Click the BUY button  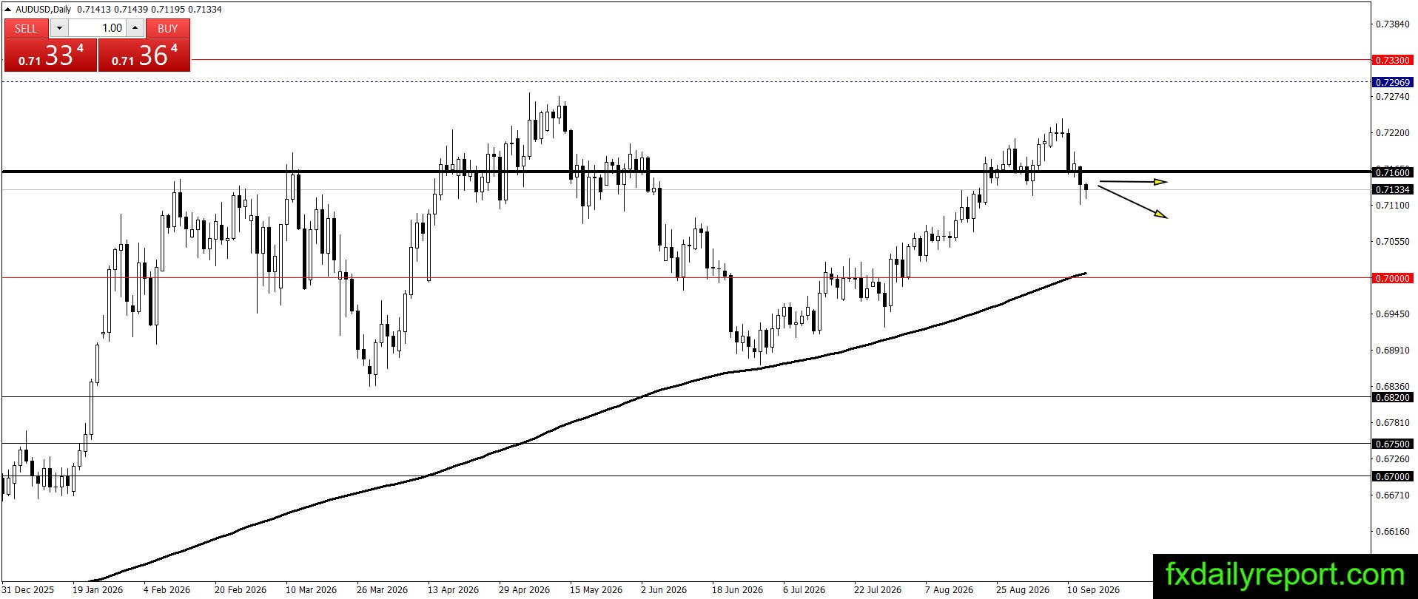tap(168, 28)
